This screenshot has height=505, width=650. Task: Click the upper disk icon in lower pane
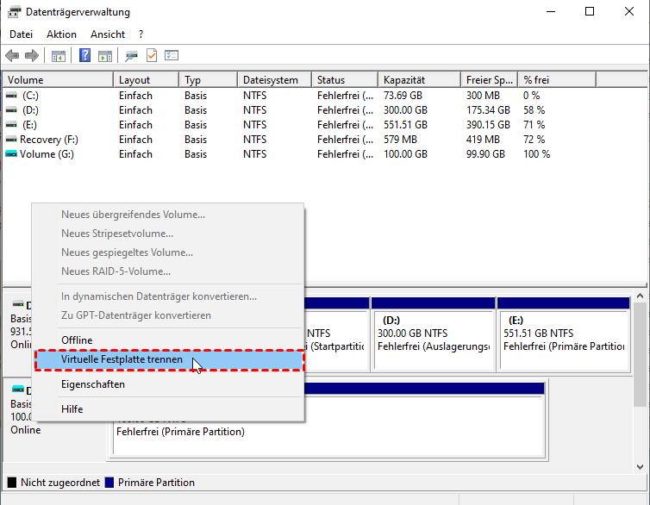pos(18,304)
